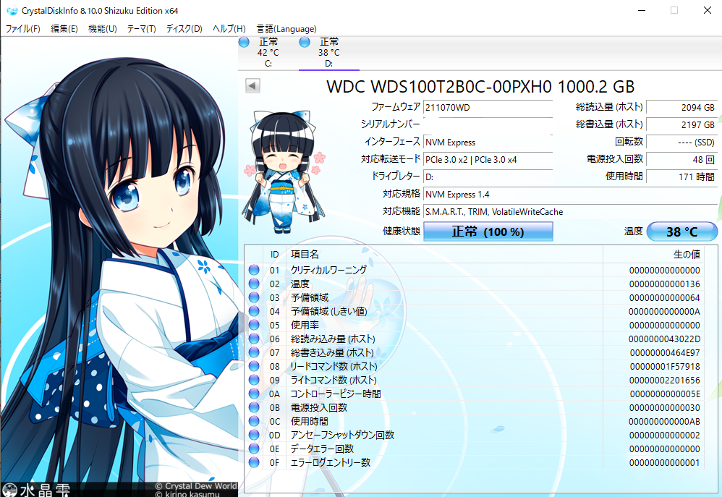Click the blue status orb for drive C:
Screen dimensions: 722x497
[x=244, y=43]
